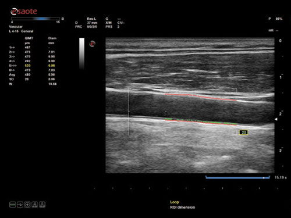Select the ROI dimension option

183,208
